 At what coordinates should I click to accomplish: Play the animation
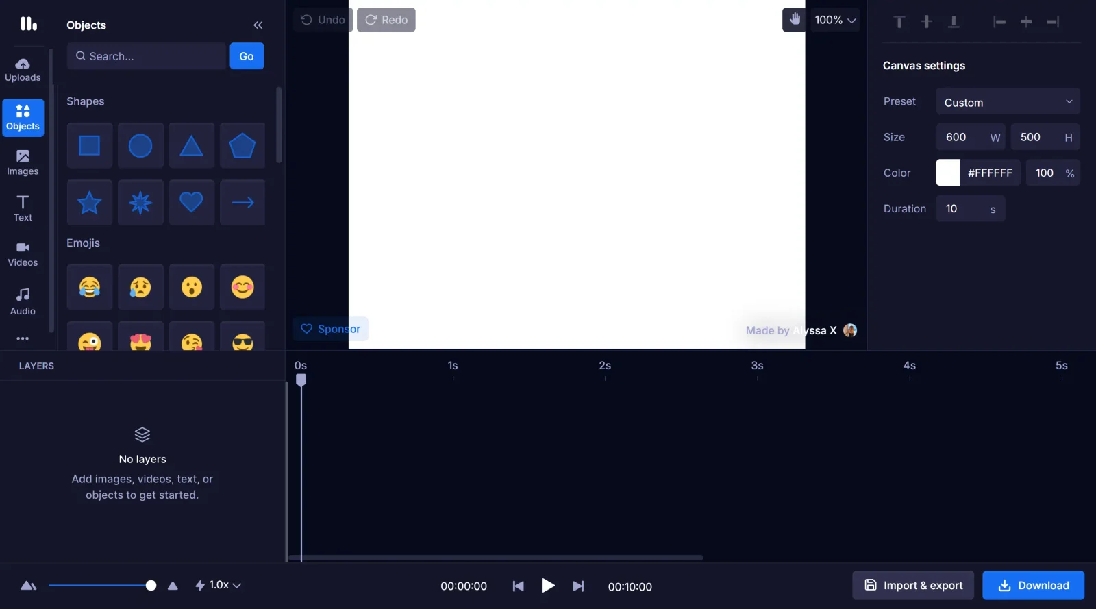[548, 586]
